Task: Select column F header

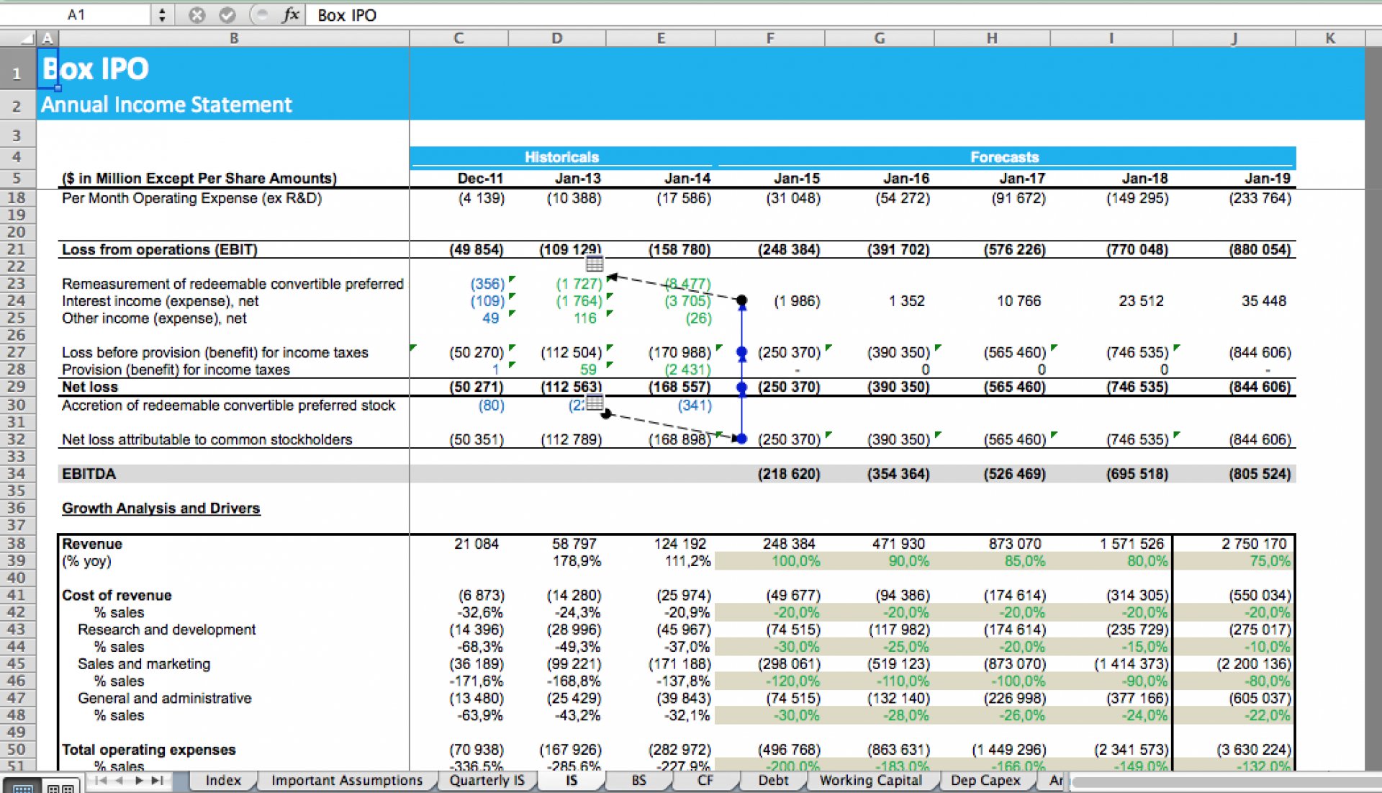Action: click(x=770, y=38)
